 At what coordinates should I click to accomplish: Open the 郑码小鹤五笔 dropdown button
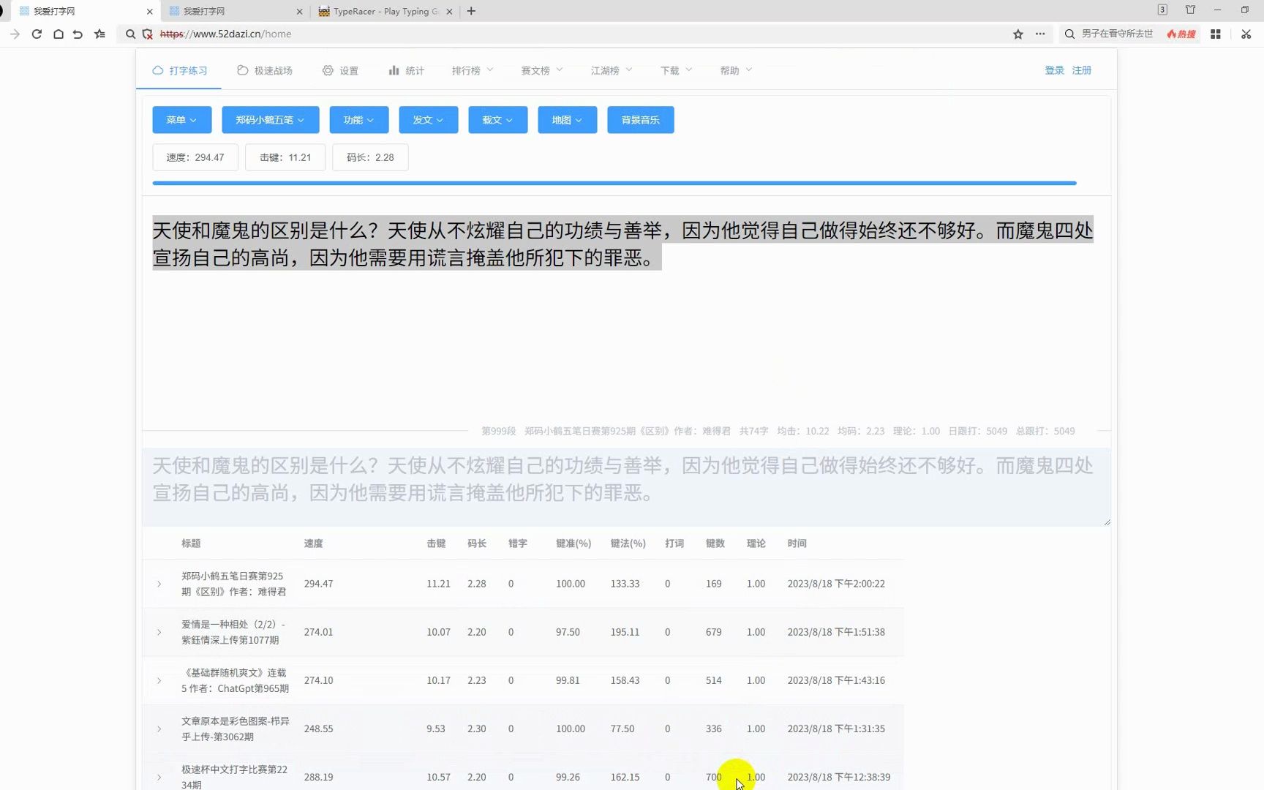click(x=271, y=120)
